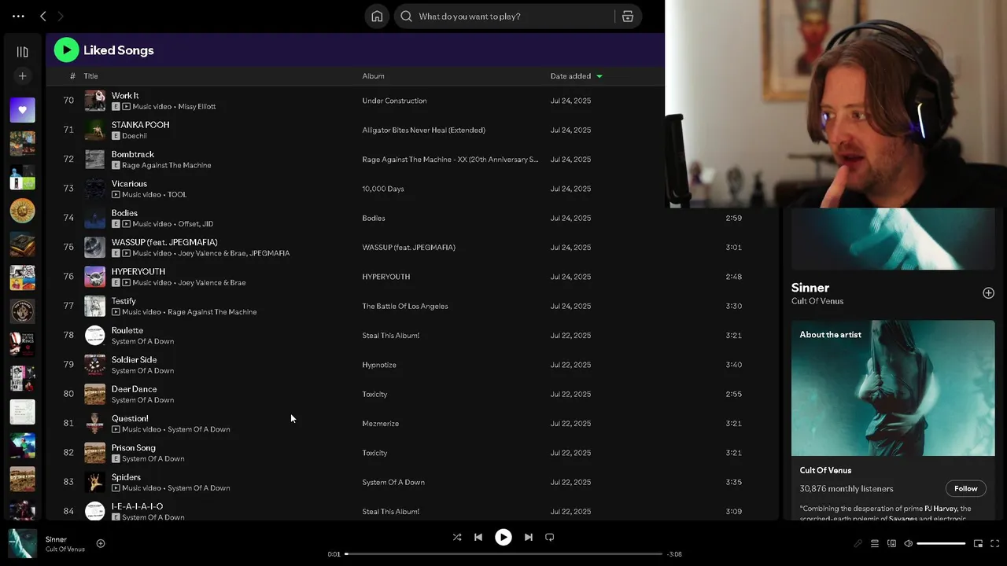1007x566 pixels.
Task: Go back with the left arrow
Action: (x=43, y=16)
